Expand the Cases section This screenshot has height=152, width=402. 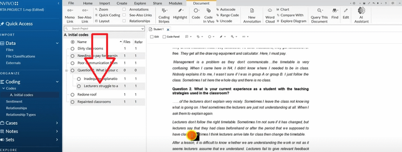point(57,123)
